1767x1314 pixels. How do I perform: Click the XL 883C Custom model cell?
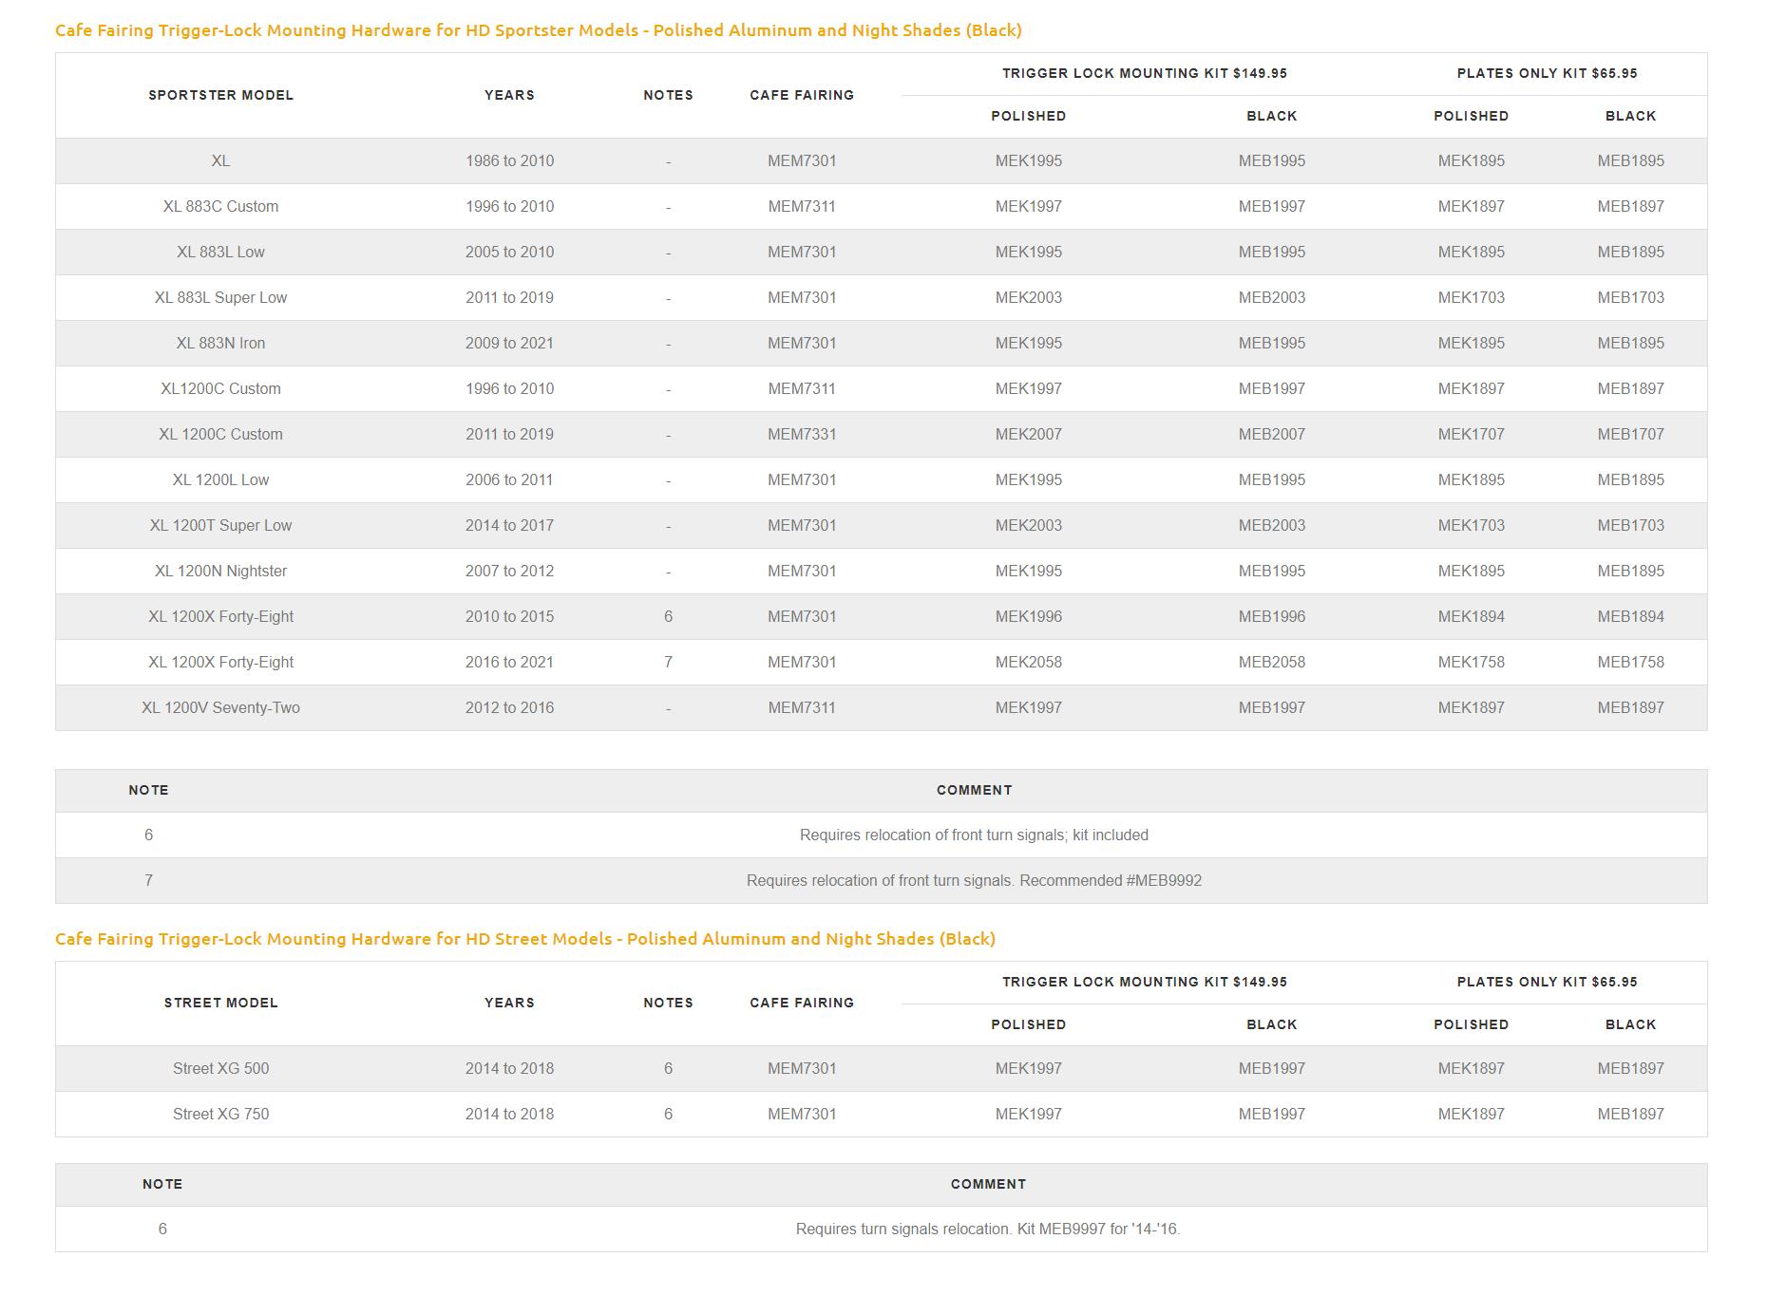pyautogui.click(x=220, y=206)
